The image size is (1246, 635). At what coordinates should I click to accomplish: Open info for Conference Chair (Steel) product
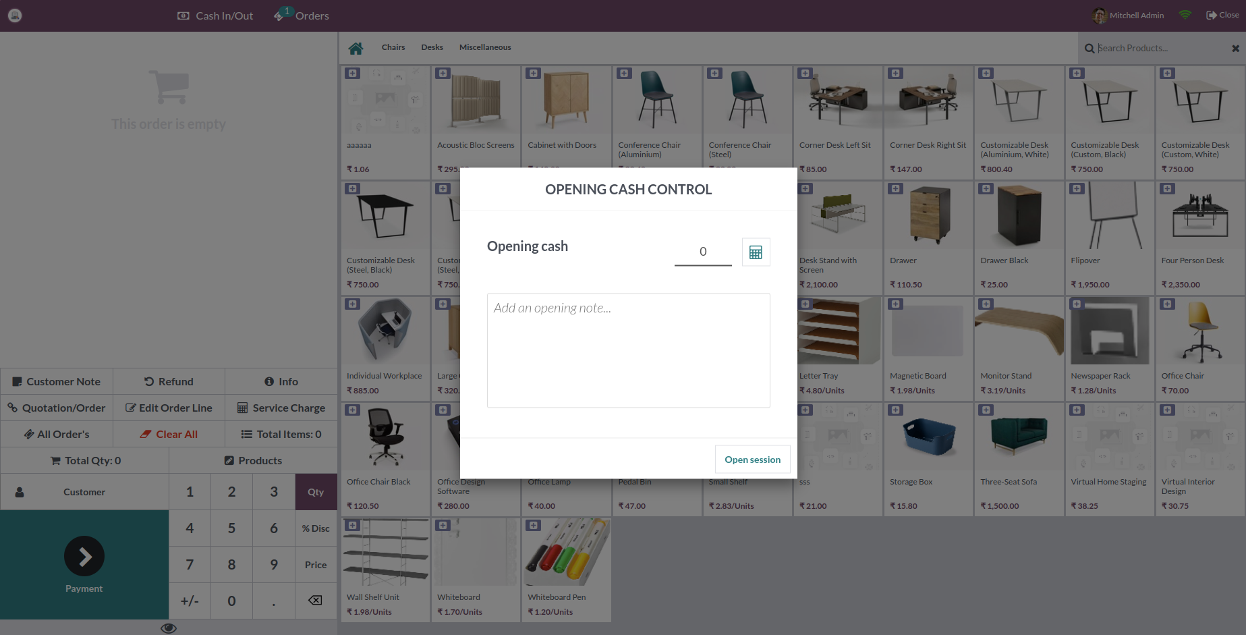coord(714,73)
